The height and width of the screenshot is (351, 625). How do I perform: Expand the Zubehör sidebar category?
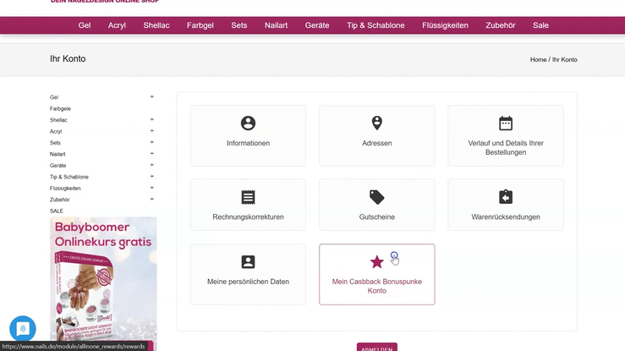tap(152, 200)
